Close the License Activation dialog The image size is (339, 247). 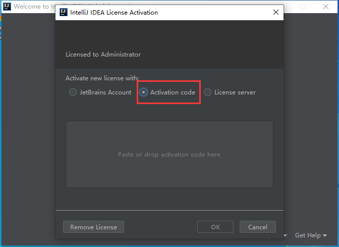click(276, 12)
